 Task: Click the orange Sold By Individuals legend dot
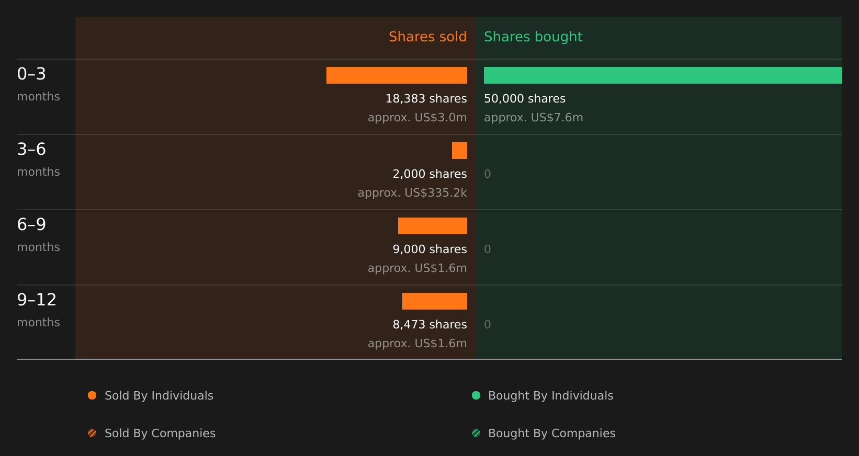(x=92, y=395)
